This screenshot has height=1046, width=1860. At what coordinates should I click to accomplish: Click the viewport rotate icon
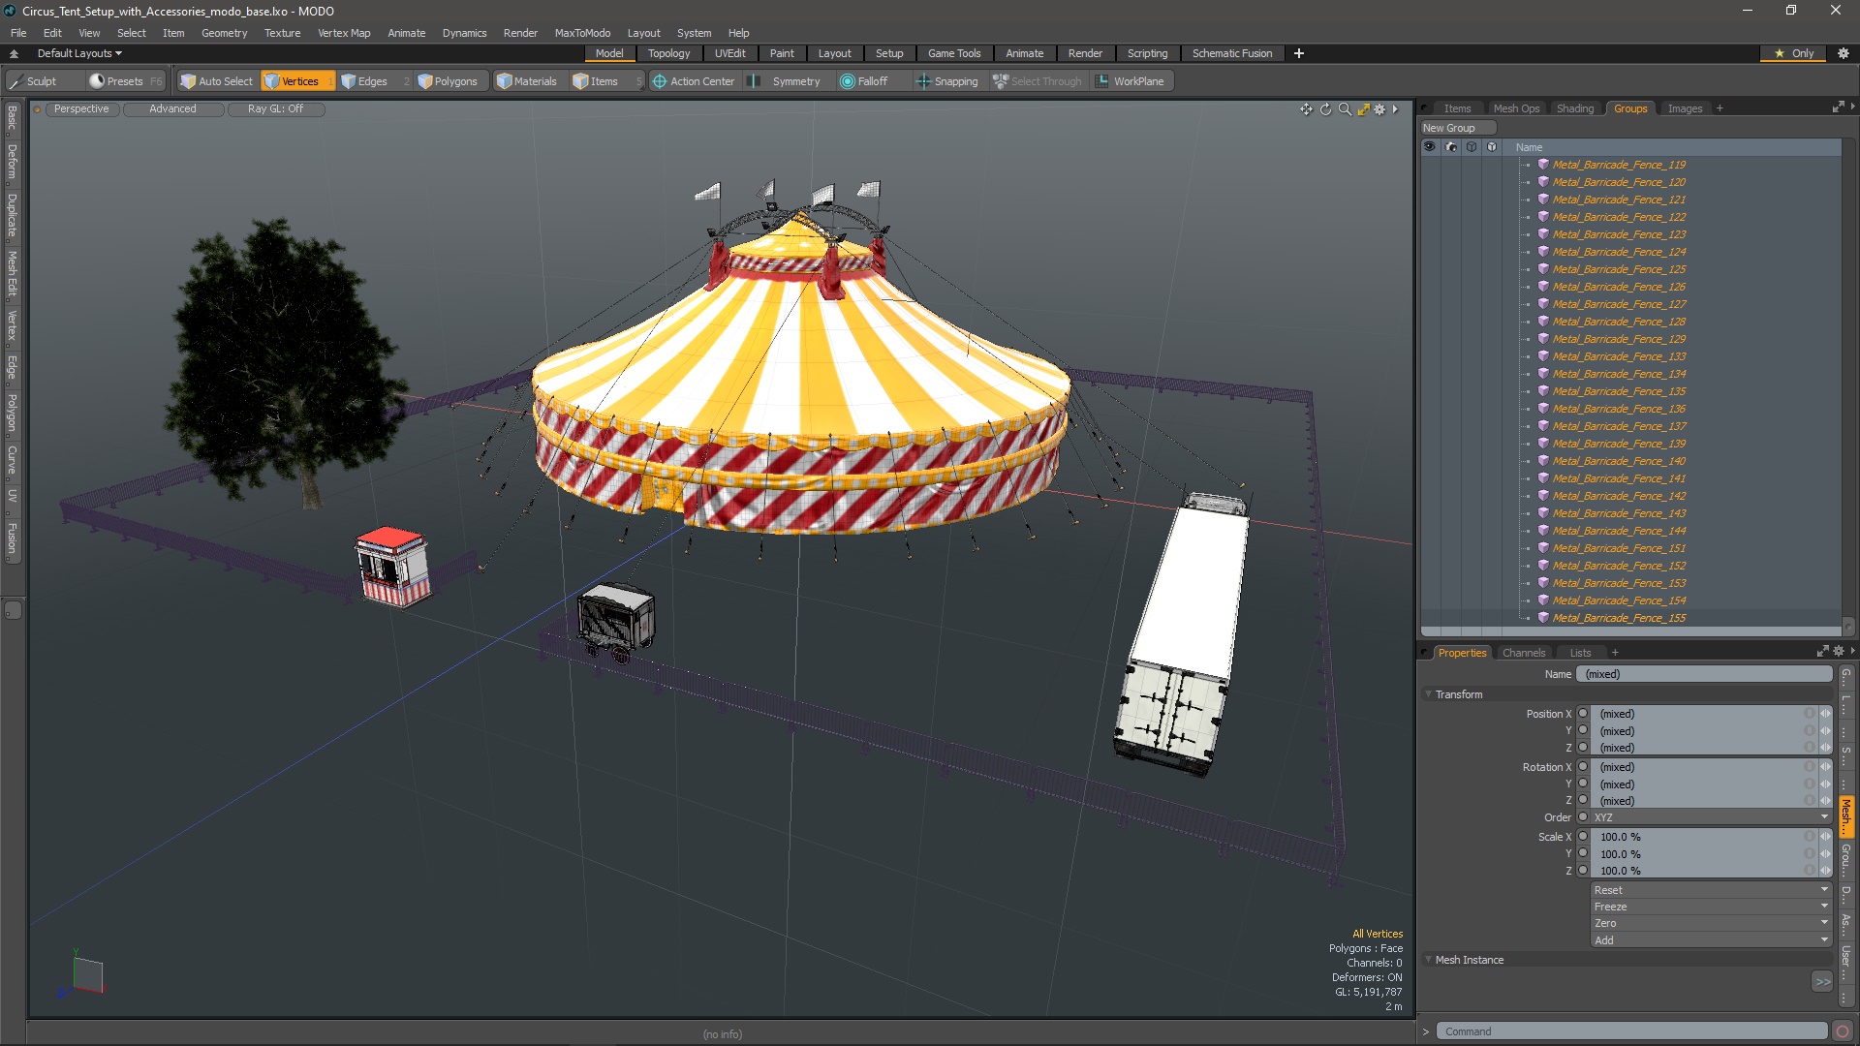[x=1325, y=109]
